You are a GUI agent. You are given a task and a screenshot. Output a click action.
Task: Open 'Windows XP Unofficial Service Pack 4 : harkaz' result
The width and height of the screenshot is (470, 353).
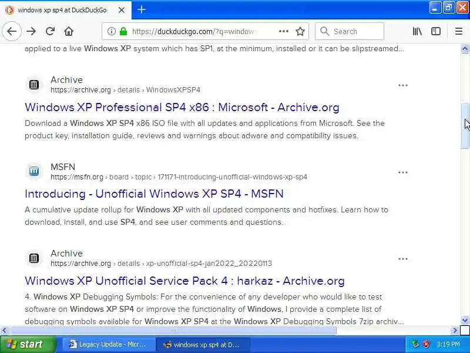point(184,281)
